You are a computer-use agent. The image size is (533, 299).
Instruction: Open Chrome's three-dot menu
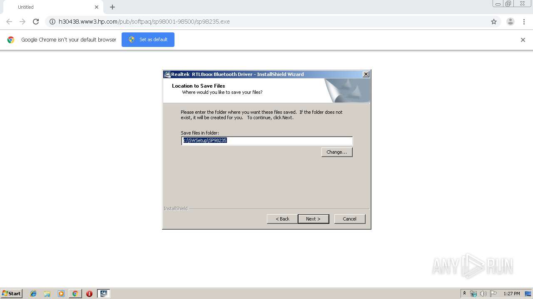(x=524, y=22)
